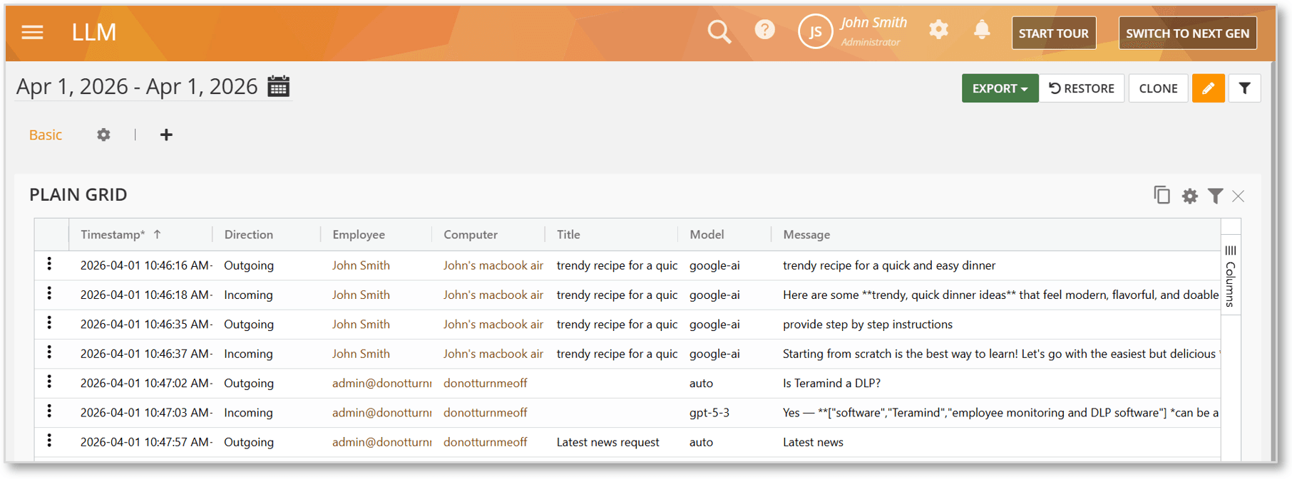Screen dimensions: 1292x479
Task: Expand the Columns side panel
Action: coord(1231,277)
